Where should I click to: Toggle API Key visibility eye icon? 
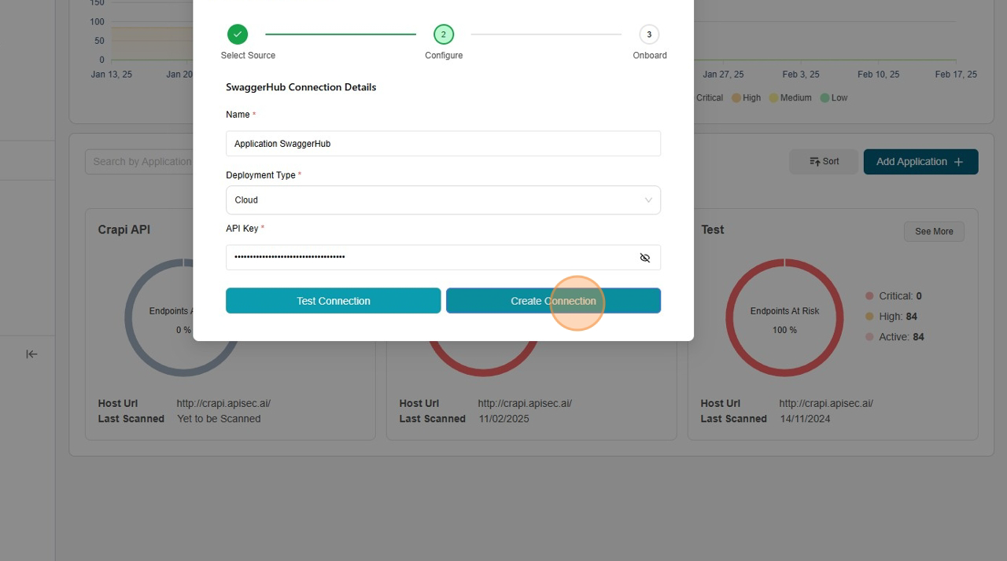pos(645,258)
